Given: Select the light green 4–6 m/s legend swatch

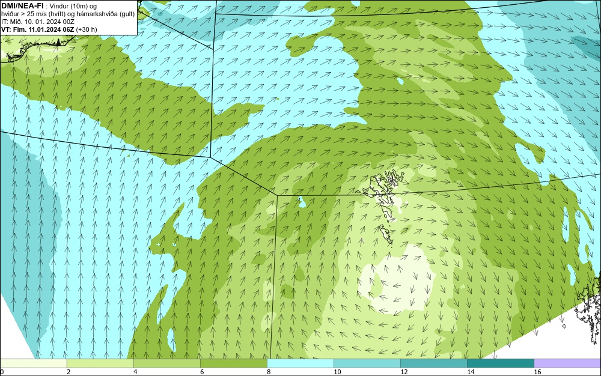Looking at the screenshot, I should pyautogui.click(x=166, y=363).
